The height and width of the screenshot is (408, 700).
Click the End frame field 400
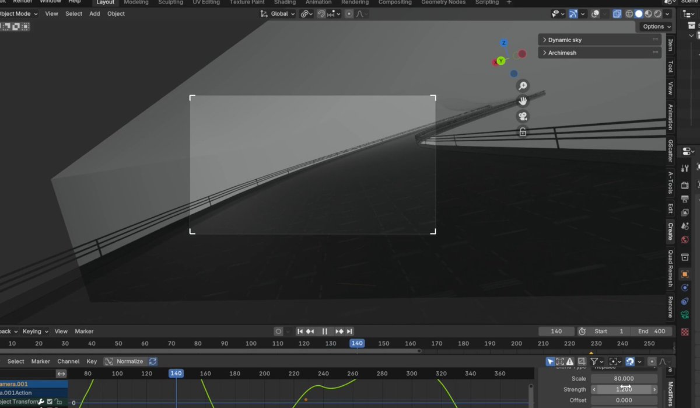(x=651, y=331)
